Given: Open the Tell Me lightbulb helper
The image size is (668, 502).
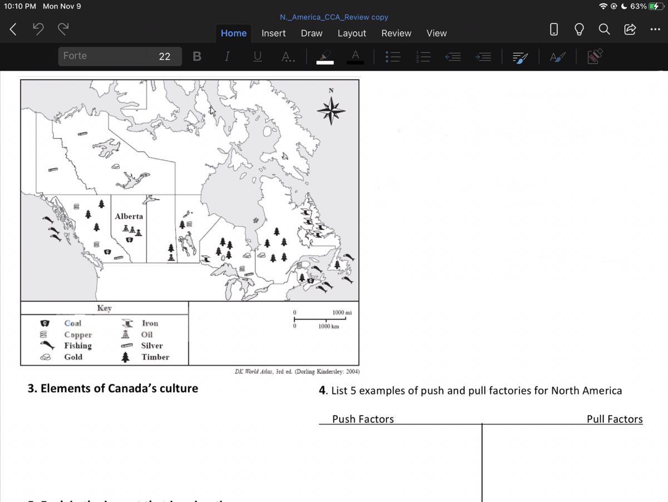Looking at the screenshot, I should click(579, 30).
